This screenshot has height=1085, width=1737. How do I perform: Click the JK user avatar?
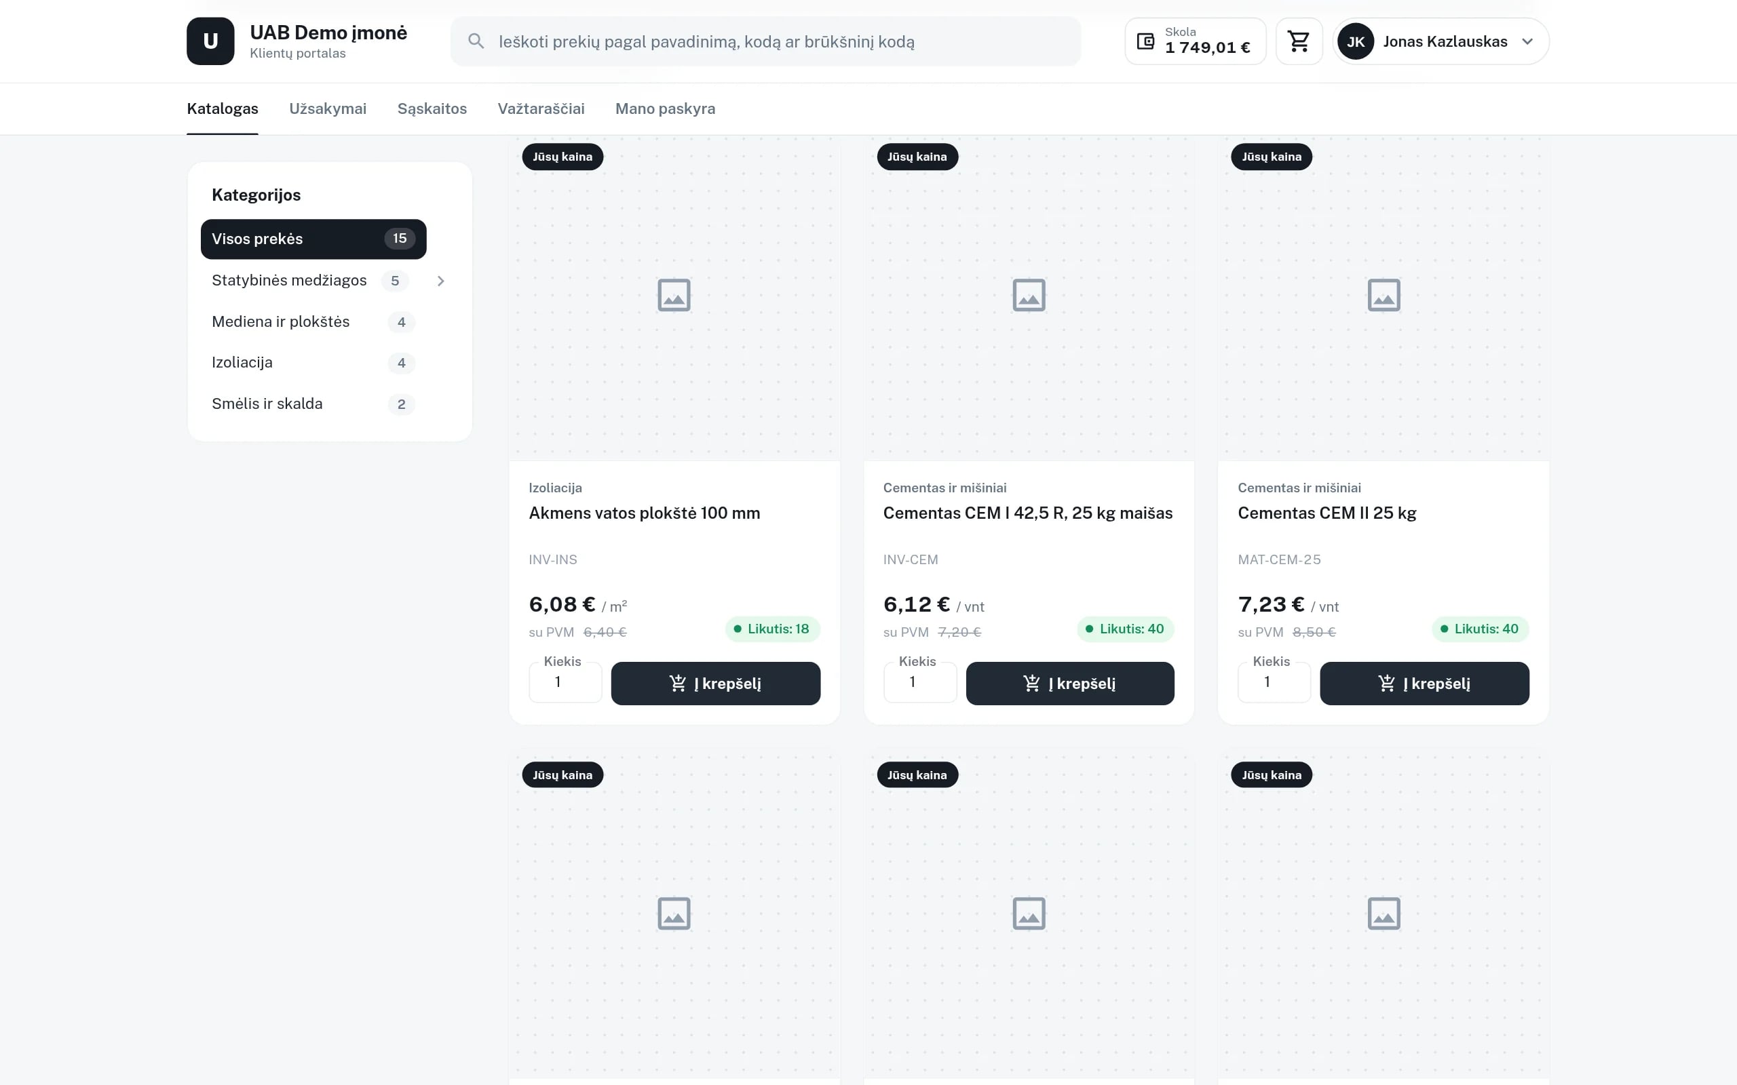click(1355, 41)
